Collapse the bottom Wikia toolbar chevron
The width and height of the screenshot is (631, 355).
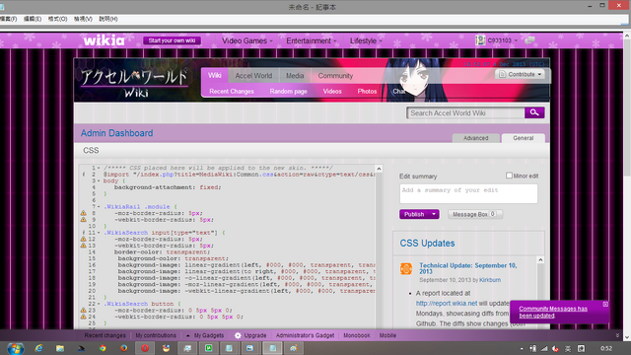pos(617,335)
